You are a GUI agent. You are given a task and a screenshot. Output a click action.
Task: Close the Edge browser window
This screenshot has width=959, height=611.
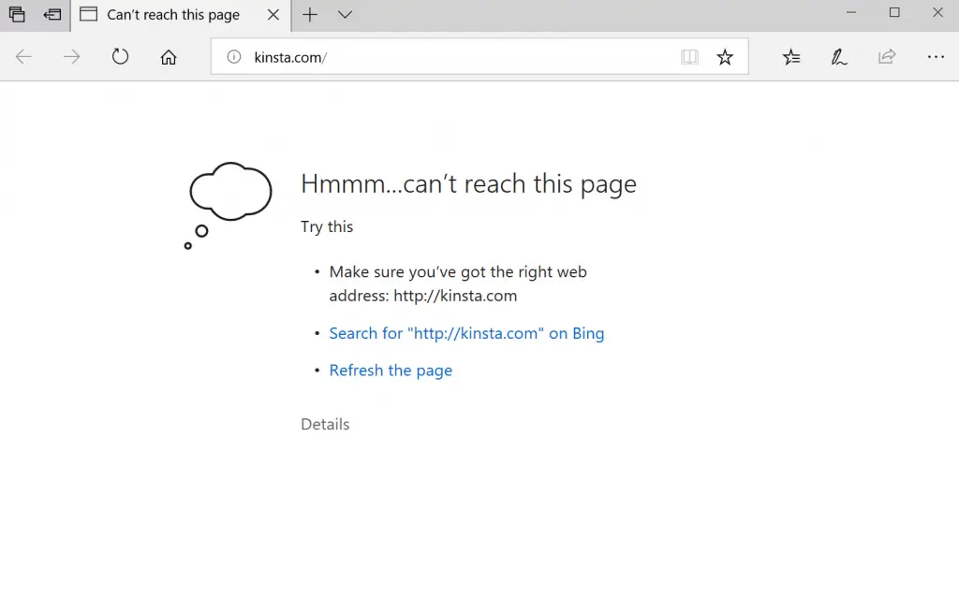pyautogui.click(x=937, y=13)
